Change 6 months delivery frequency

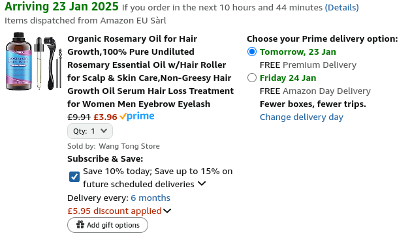[150, 198]
